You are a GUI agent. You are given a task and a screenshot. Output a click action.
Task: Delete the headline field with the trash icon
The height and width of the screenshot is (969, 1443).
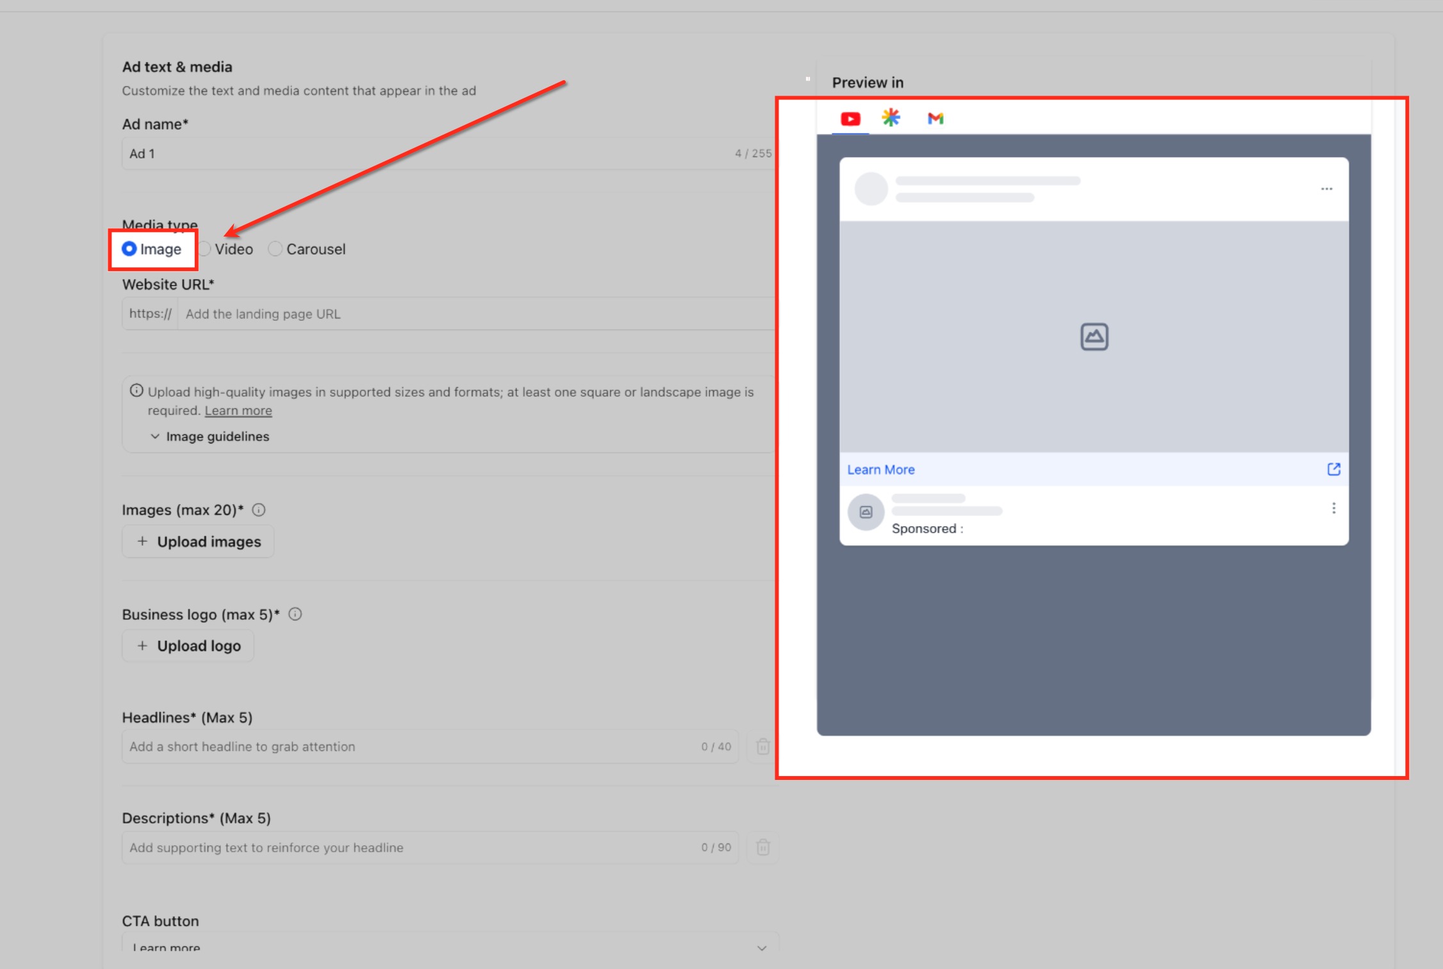tap(763, 747)
